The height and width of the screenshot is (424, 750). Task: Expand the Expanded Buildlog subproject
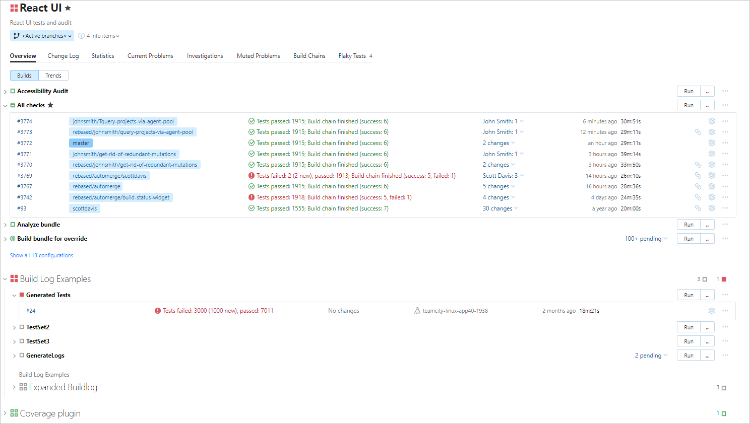[14, 387]
